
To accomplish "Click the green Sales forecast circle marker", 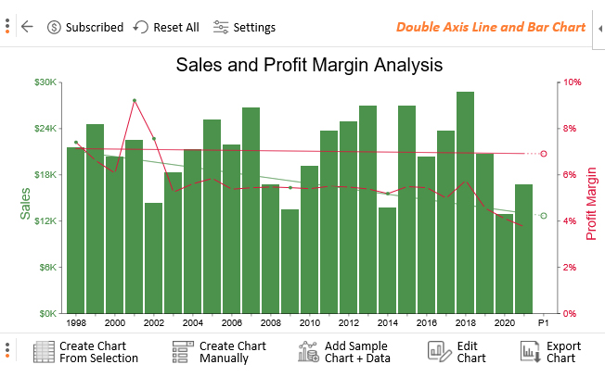I will coord(543,216).
